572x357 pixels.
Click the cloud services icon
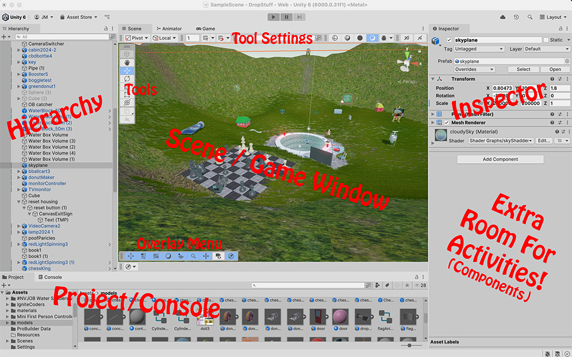click(x=503, y=17)
